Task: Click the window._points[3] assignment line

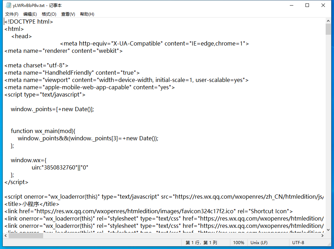Action: click(x=88, y=139)
